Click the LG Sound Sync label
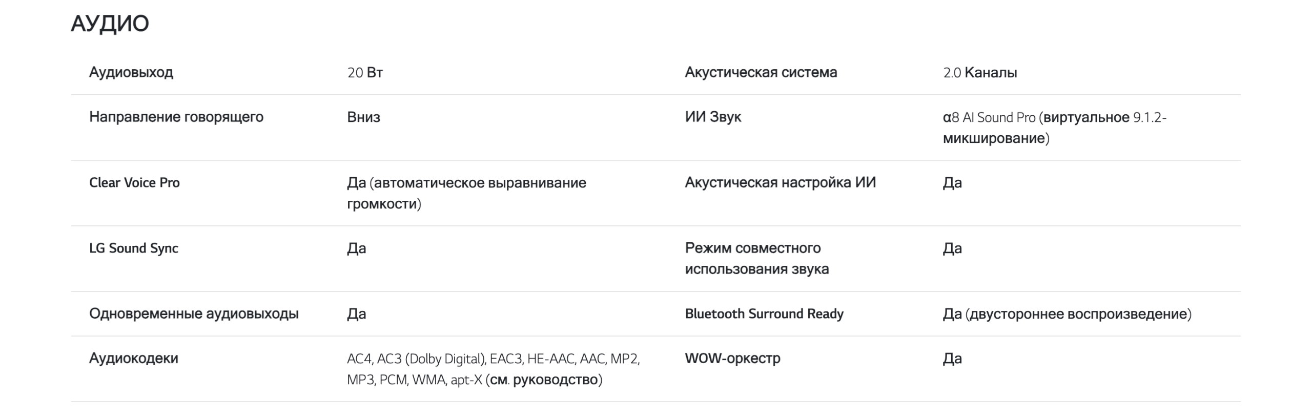This screenshot has height=418, width=1312. point(134,248)
